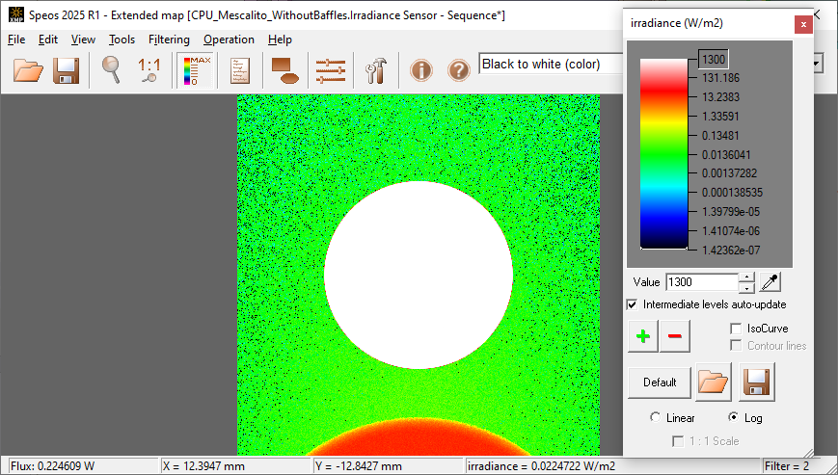This screenshot has width=838, height=475.
Task: Click the 13.2383 scale level
Action: click(x=720, y=97)
